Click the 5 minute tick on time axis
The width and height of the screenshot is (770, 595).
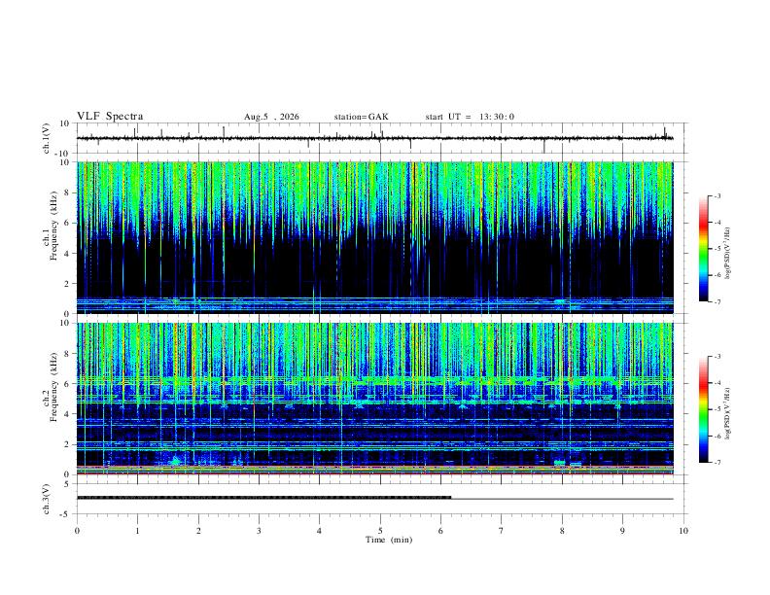380,531
